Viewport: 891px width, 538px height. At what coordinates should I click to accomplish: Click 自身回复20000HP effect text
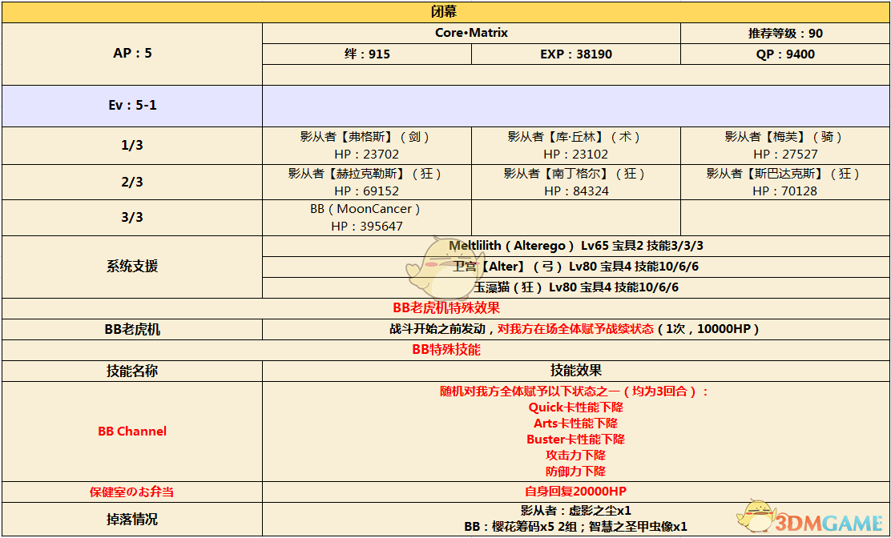(575, 492)
